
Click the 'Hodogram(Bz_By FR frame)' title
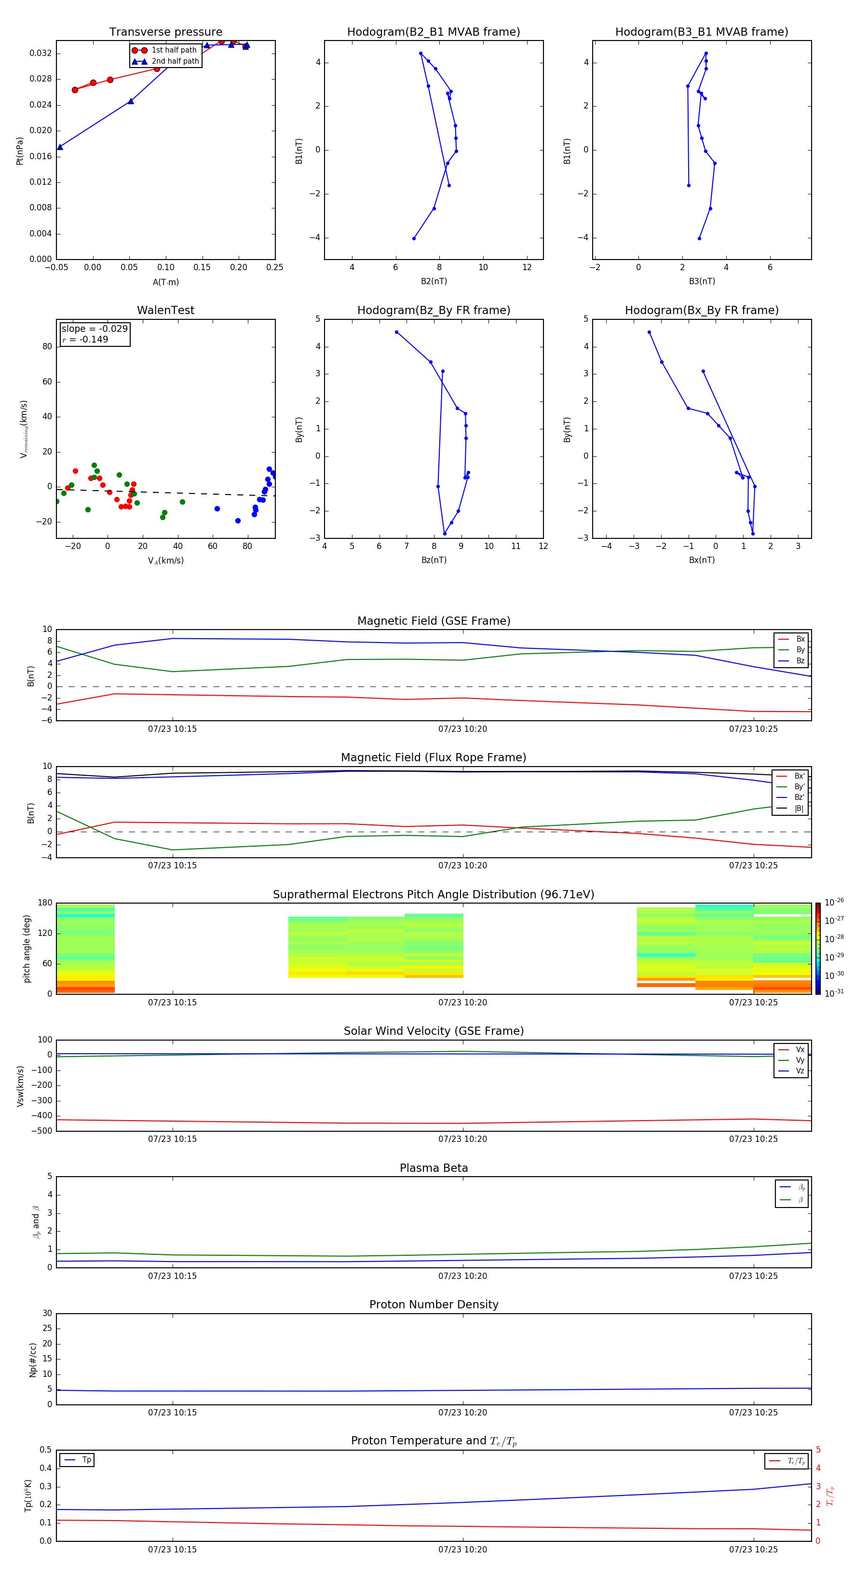(x=434, y=310)
